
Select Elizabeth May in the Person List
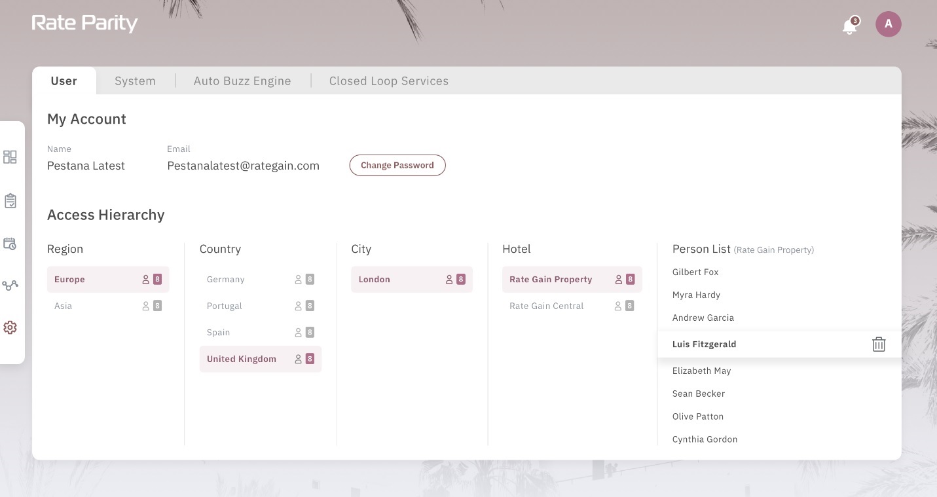click(x=702, y=371)
